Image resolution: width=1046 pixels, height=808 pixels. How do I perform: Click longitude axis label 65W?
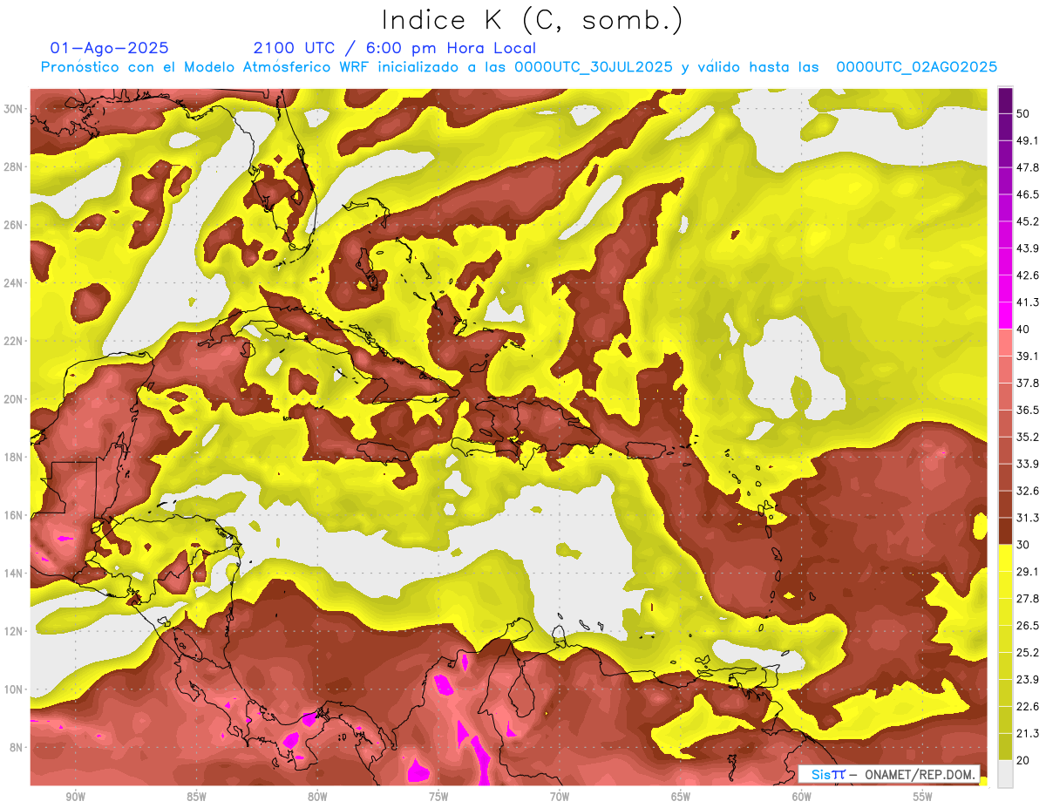coord(681,797)
